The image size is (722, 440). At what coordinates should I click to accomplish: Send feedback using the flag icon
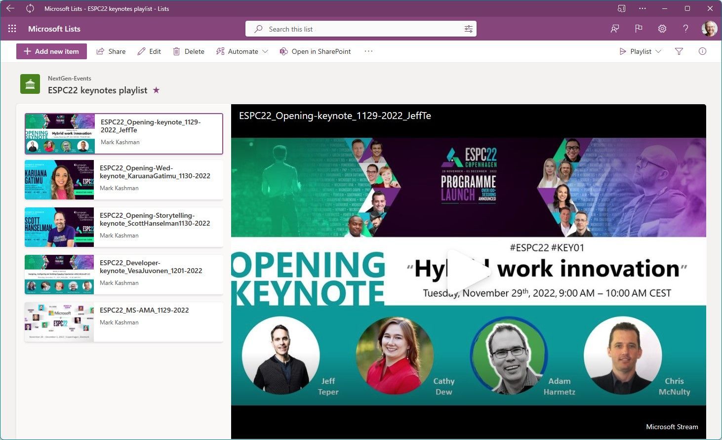point(639,29)
